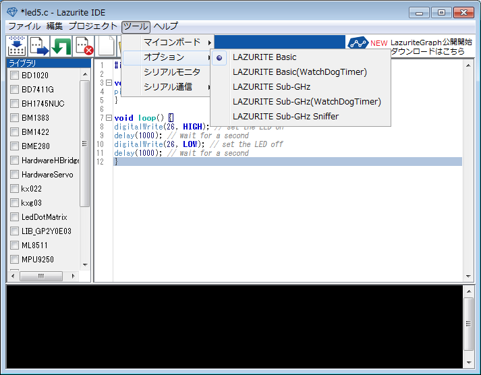This screenshot has width=481, height=375.
Task: Click the Lazurite diamond icon in title bar
Action: click(x=12, y=12)
